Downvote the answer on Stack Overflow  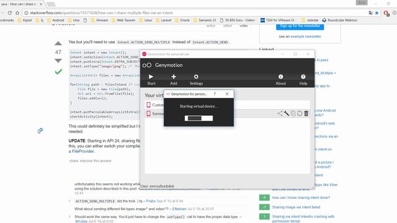pyautogui.click(x=58, y=61)
